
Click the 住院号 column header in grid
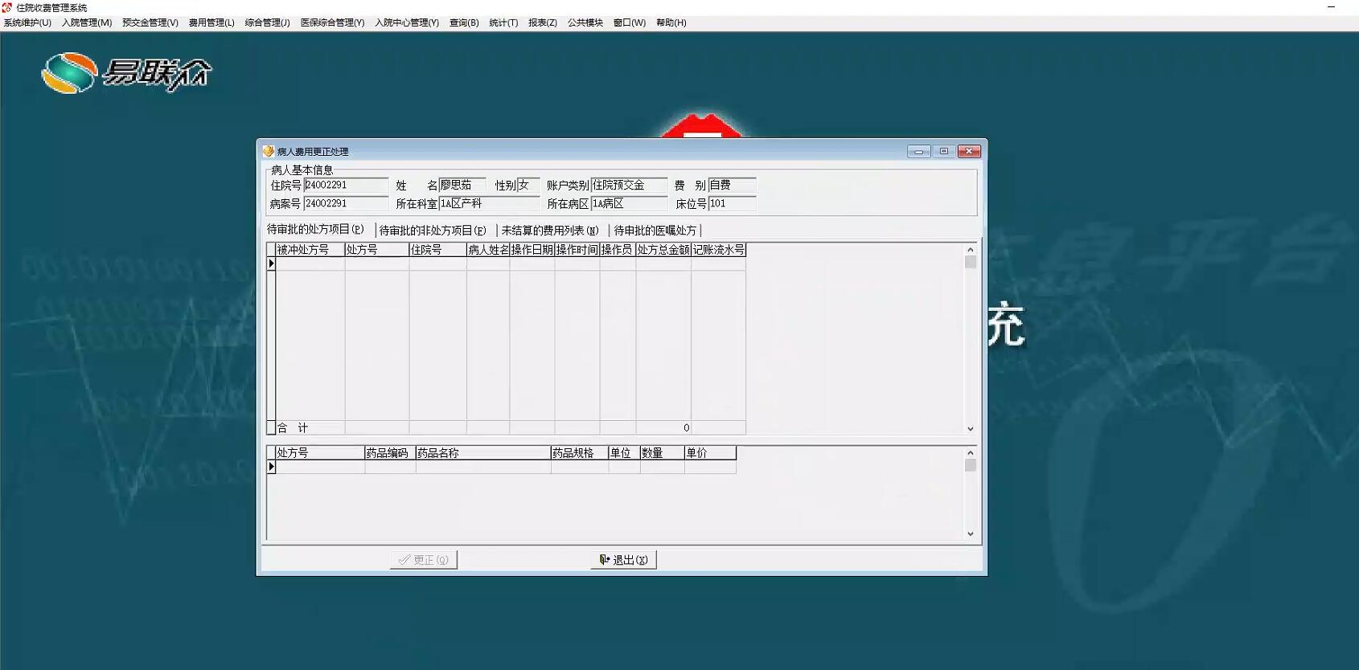click(438, 250)
